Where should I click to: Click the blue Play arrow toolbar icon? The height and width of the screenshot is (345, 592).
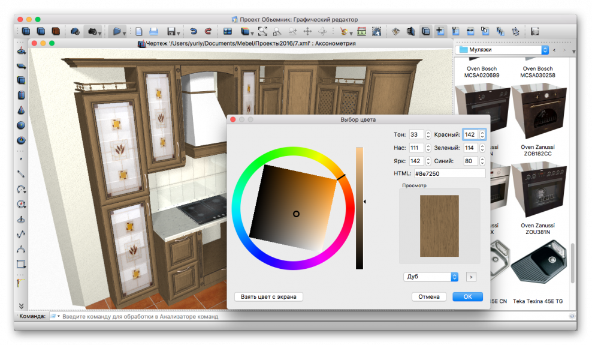(x=117, y=31)
